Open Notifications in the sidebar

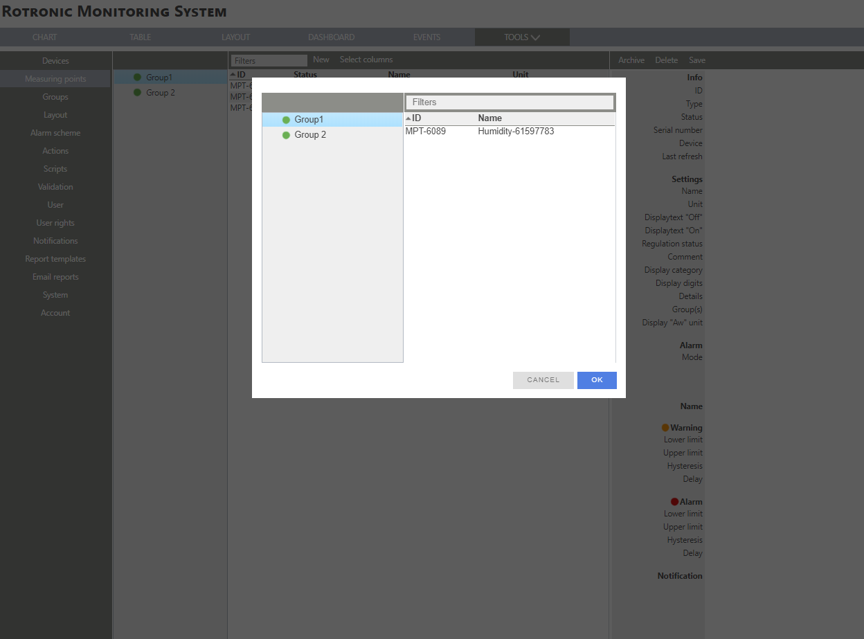pos(55,241)
